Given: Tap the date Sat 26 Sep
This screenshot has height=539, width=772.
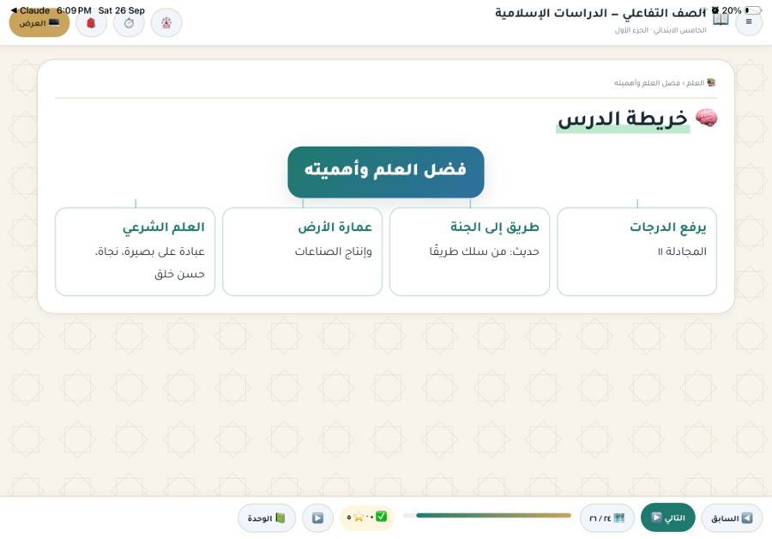Looking at the screenshot, I should coord(122,10).
